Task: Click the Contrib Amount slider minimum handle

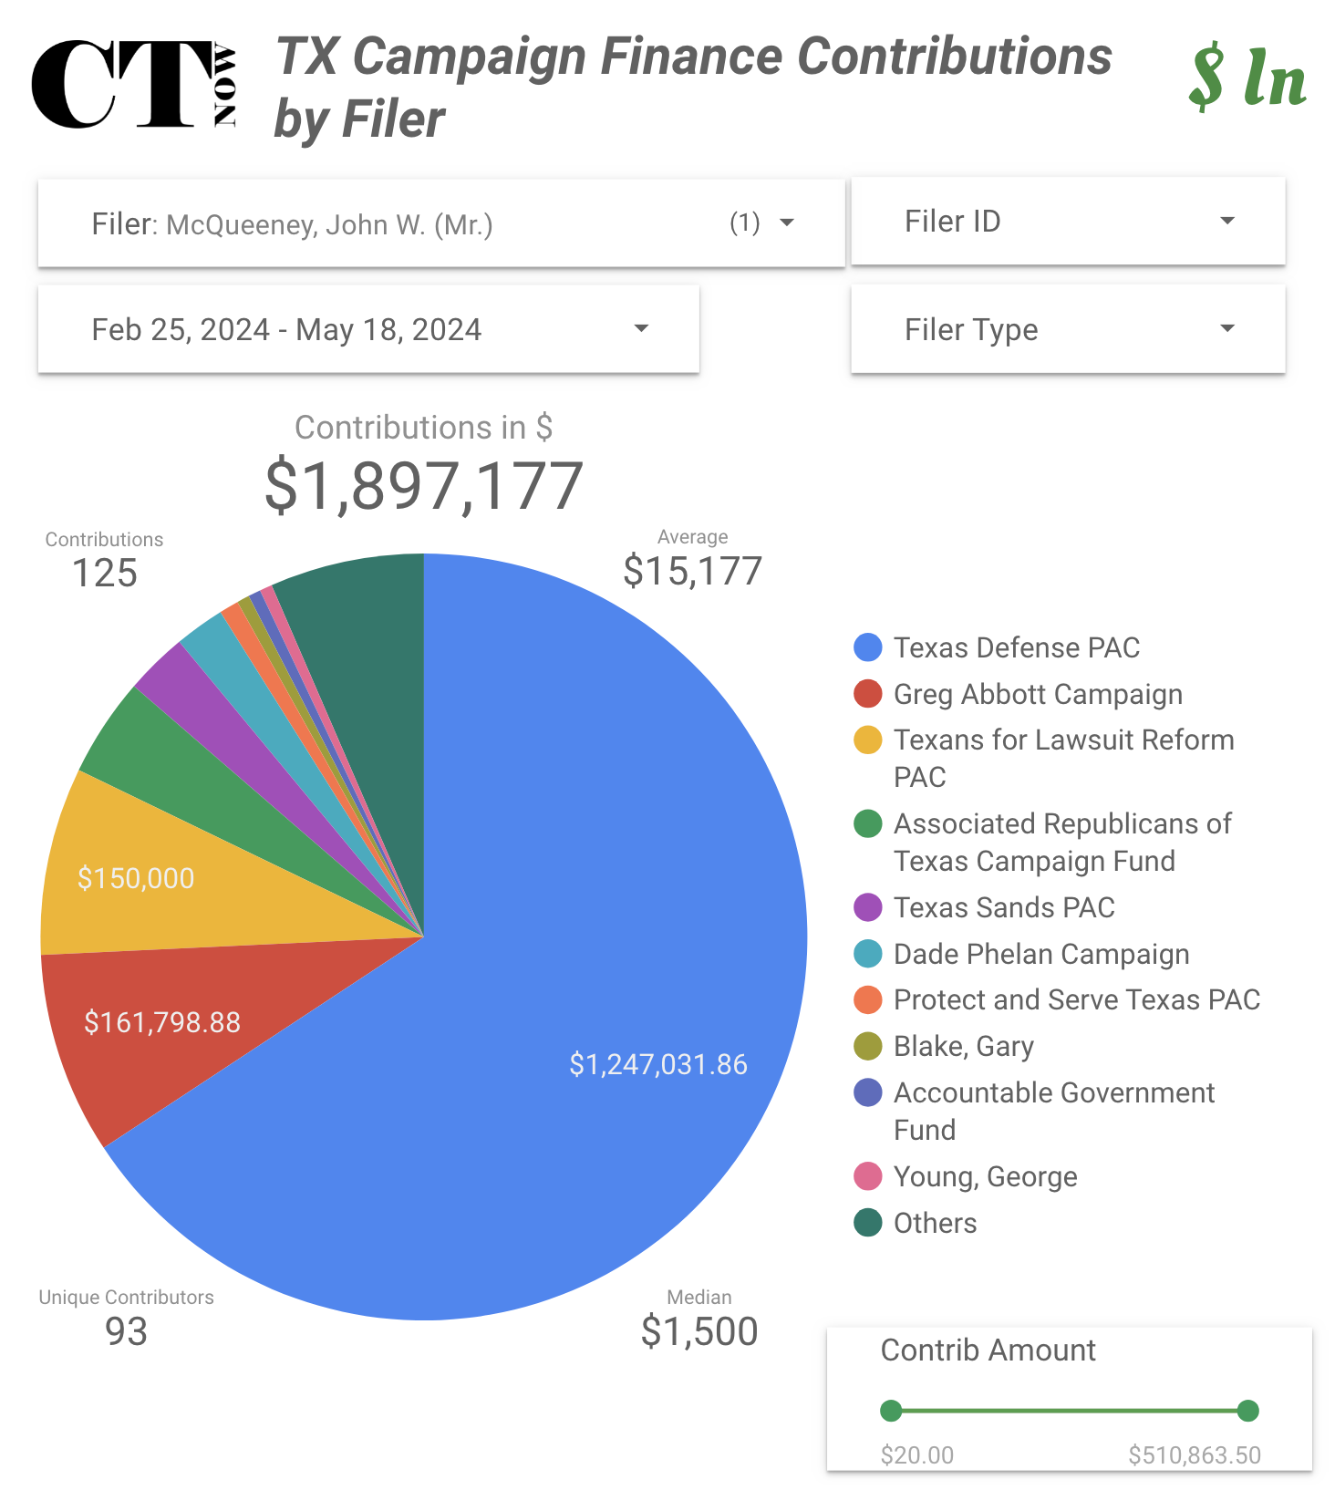Action: (891, 1411)
